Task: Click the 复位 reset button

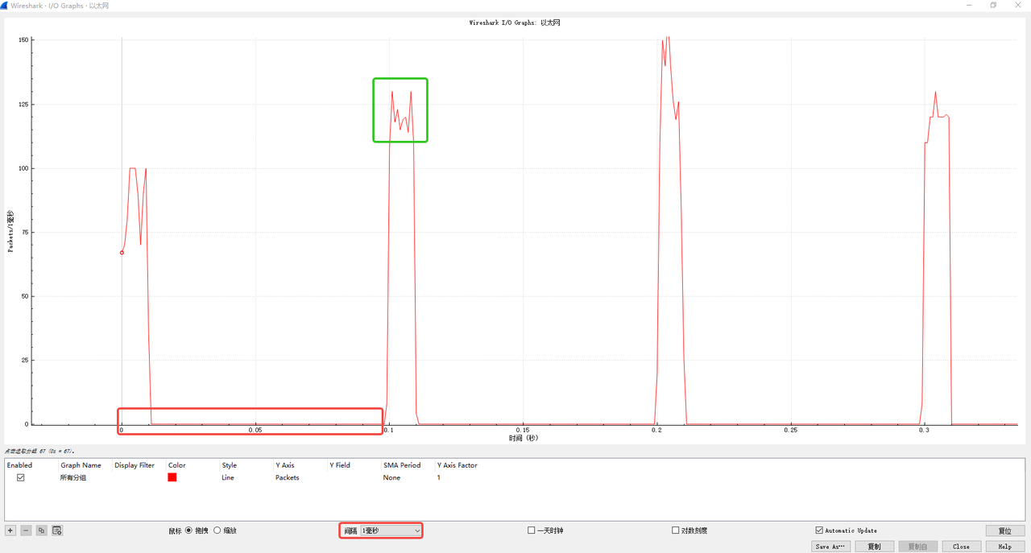Action: (x=1004, y=530)
